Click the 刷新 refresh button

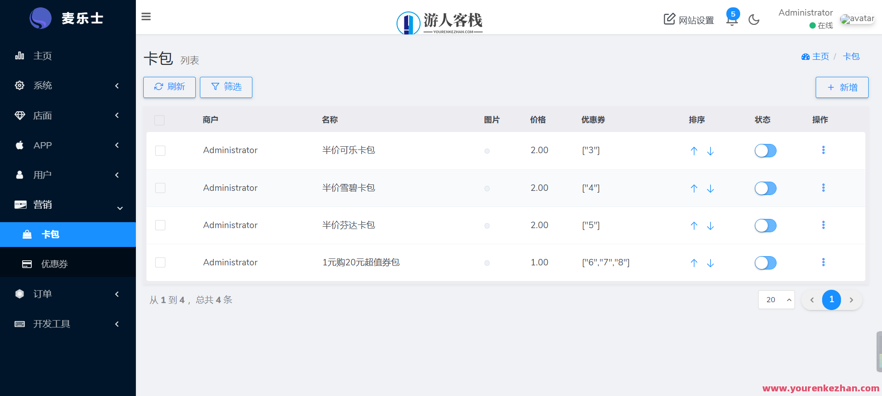169,87
